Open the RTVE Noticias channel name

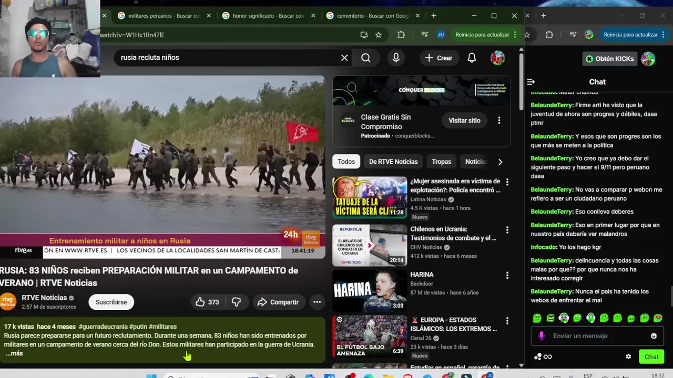tap(44, 298)
